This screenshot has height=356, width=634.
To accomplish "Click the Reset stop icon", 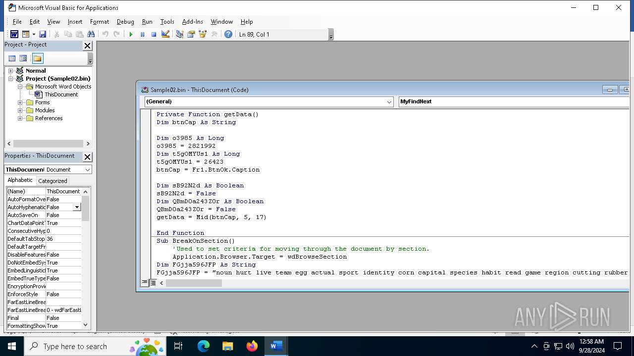I will tap(154, 34).
